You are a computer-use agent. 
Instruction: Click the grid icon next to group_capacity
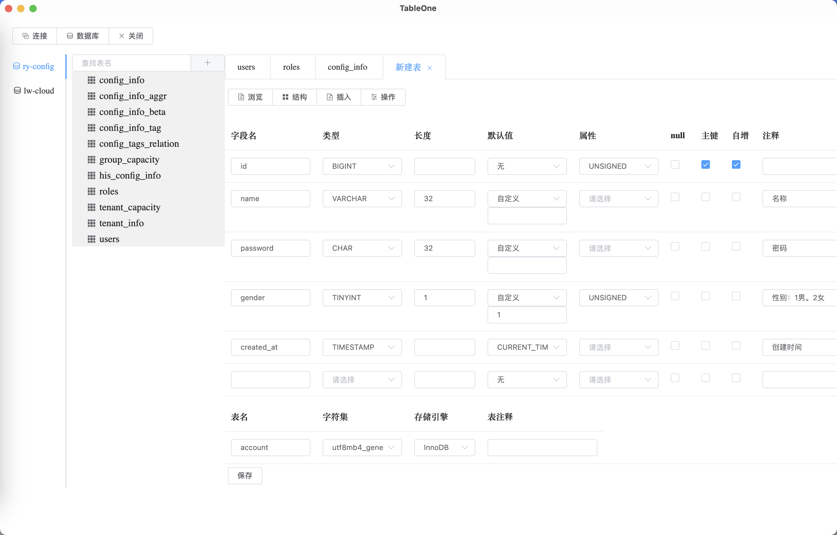pyautogui.click(x=91, y=160)
